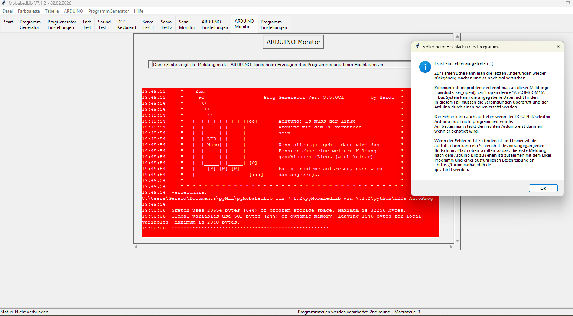Open the Servo Test 1 tab
Screen dimensions: 573x316
(x=148, y=25)
